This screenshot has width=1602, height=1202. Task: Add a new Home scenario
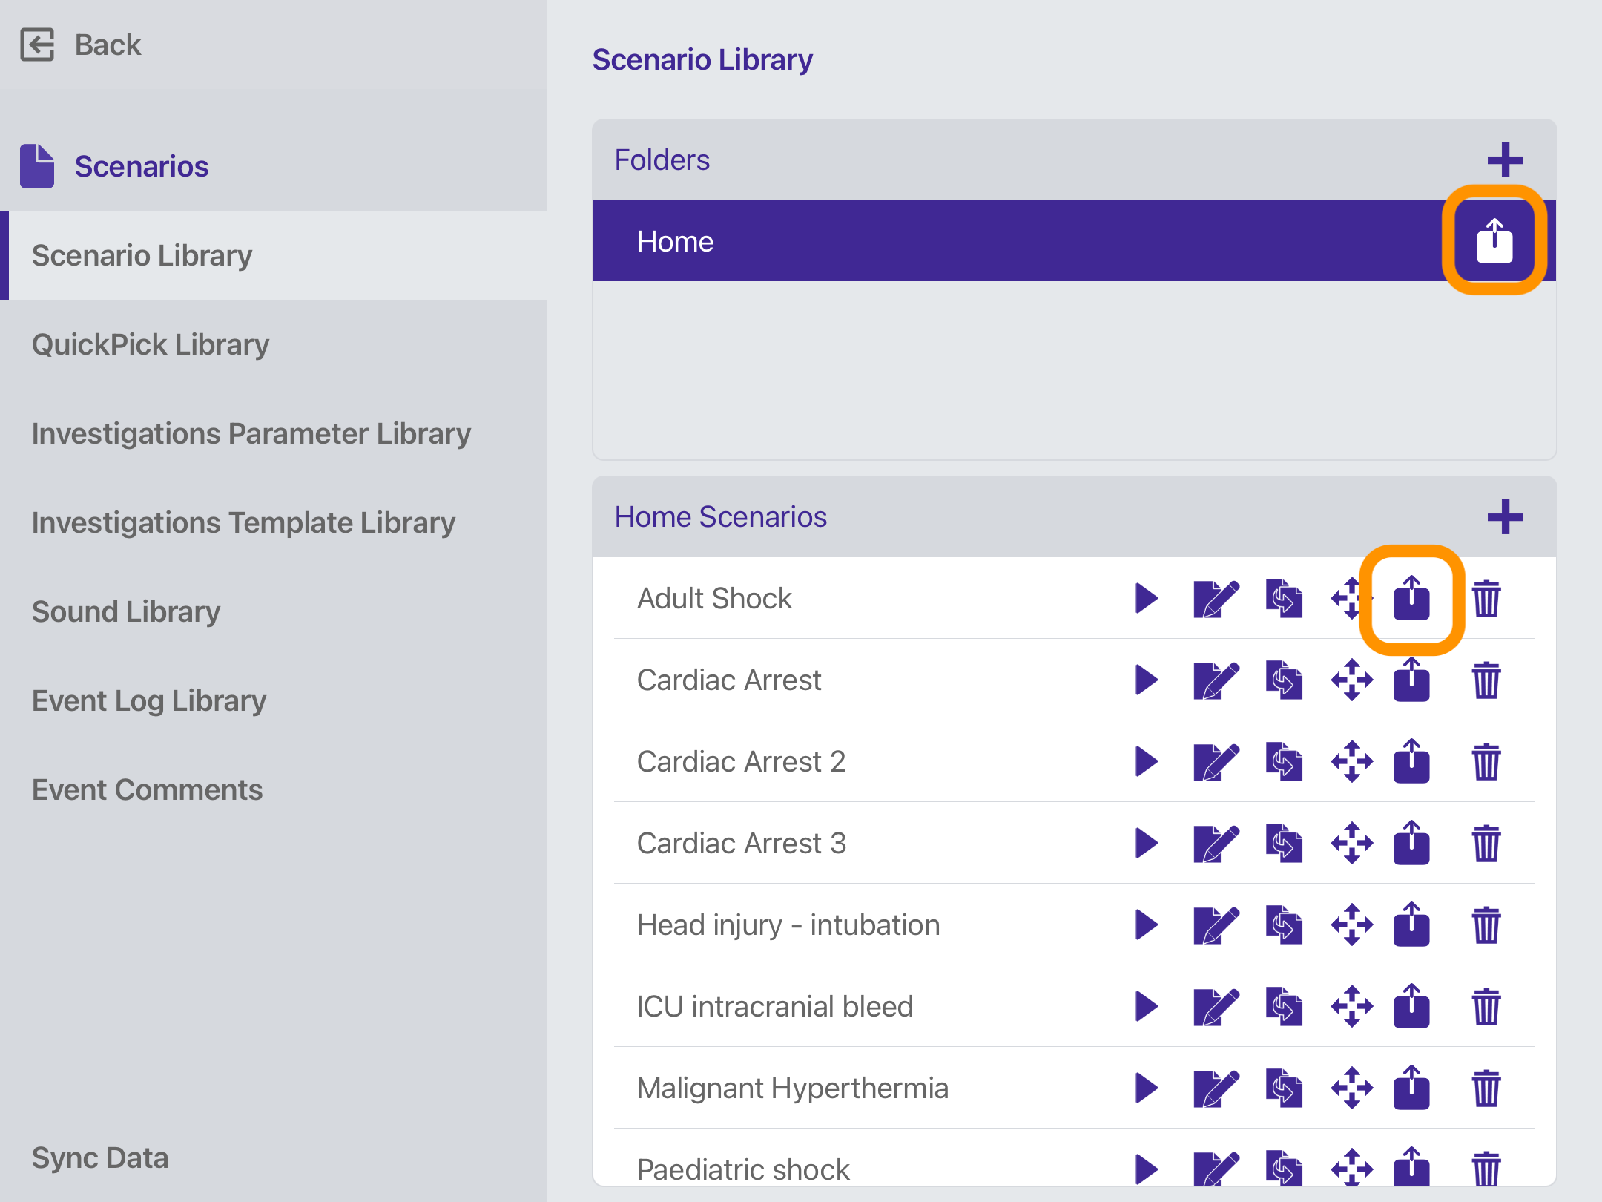(x=1504, y=516)
